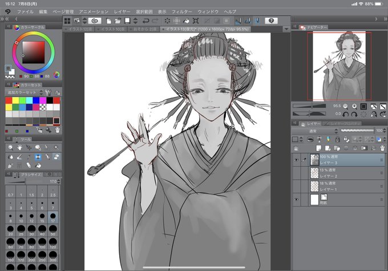Click the Scale/Rotate transform icon in command bar
Image resolution: width=388 pixels, height=271 pixels.
[196, 21]
